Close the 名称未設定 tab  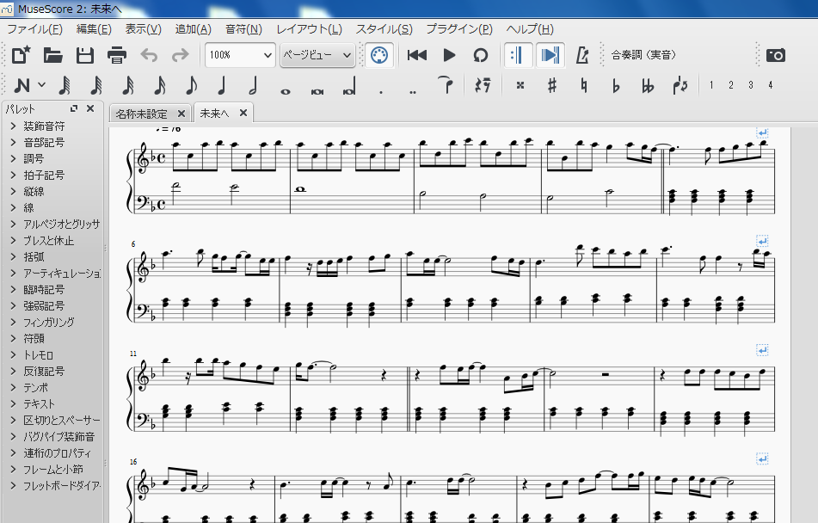181,114
